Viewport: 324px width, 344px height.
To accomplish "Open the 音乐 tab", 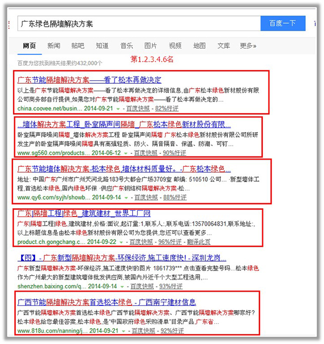I will pos(127,46).
